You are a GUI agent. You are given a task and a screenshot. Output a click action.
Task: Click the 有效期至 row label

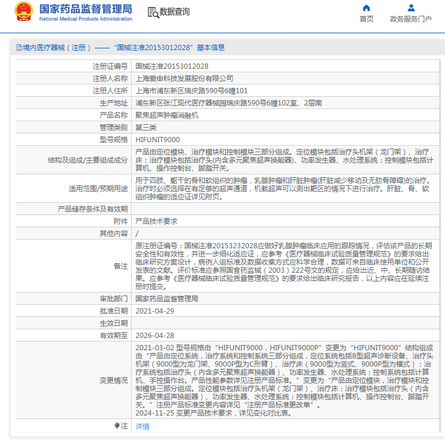point(114,335)
